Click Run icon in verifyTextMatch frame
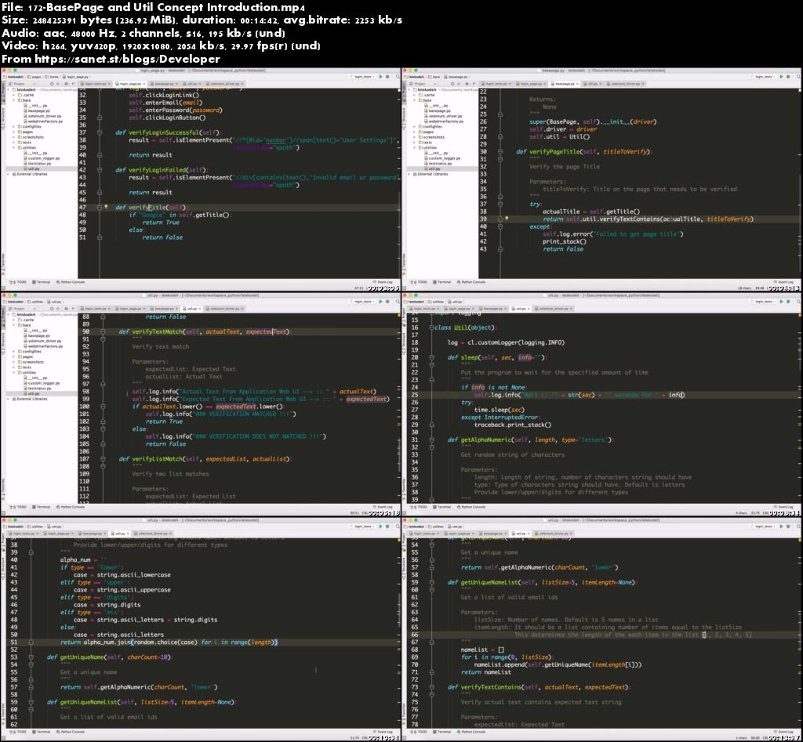 point(380,302)
